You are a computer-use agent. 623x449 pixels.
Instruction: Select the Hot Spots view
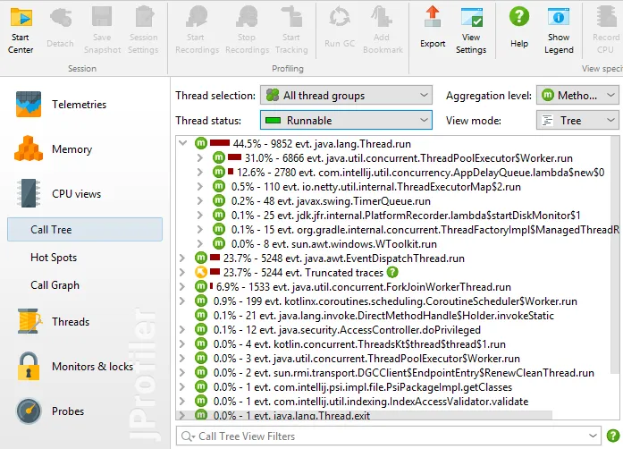point(54,258)
